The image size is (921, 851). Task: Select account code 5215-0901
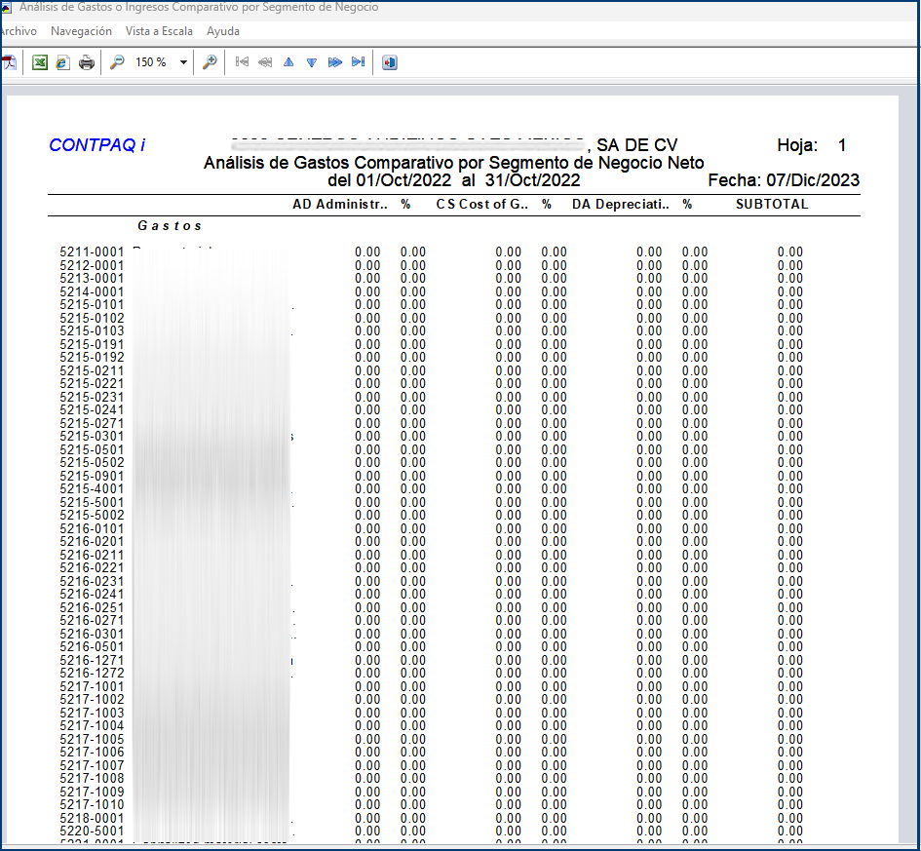coord(93,477)
